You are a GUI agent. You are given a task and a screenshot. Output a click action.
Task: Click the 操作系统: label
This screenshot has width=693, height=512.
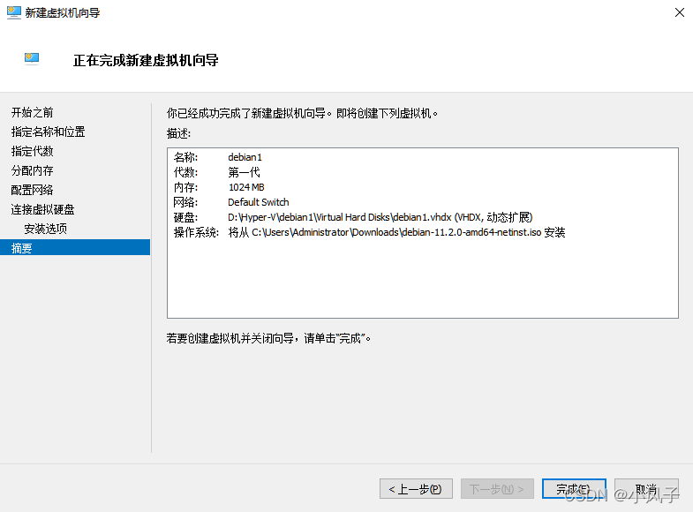(196, 232)
